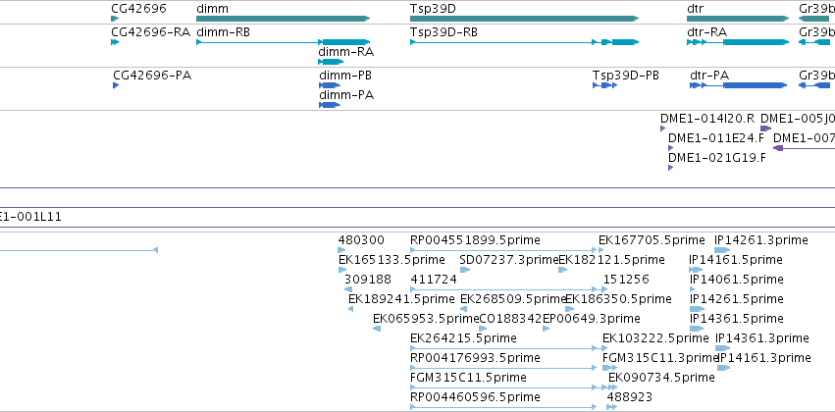Click BAC end DME1-014I20.R
The image size is (835, 412).
click(707, 118)
